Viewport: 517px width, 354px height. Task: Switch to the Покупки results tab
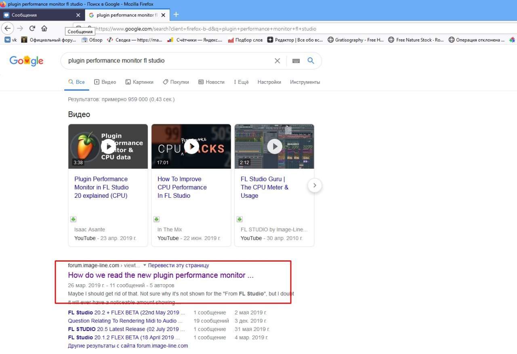pyautogui.click(x=176, y=82)
